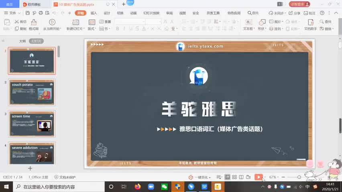
Task: Click the ribbon Find (查找) magnifier
Action: [x=322, y=22]
